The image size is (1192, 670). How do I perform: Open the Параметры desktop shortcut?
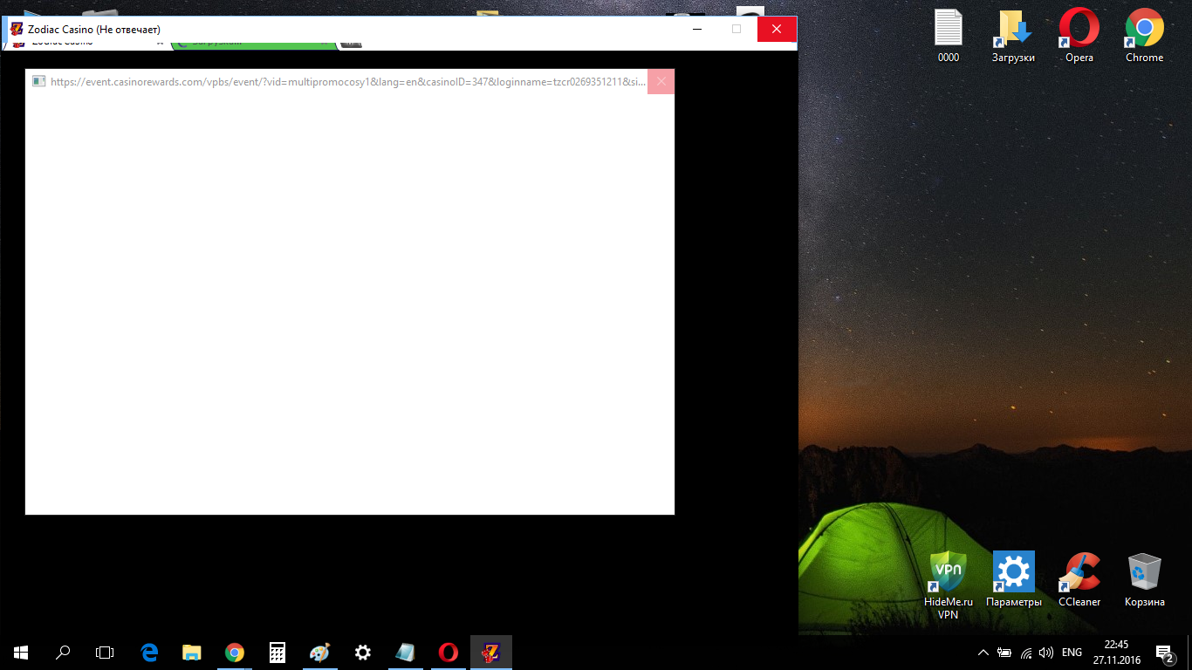(1014, 579)
